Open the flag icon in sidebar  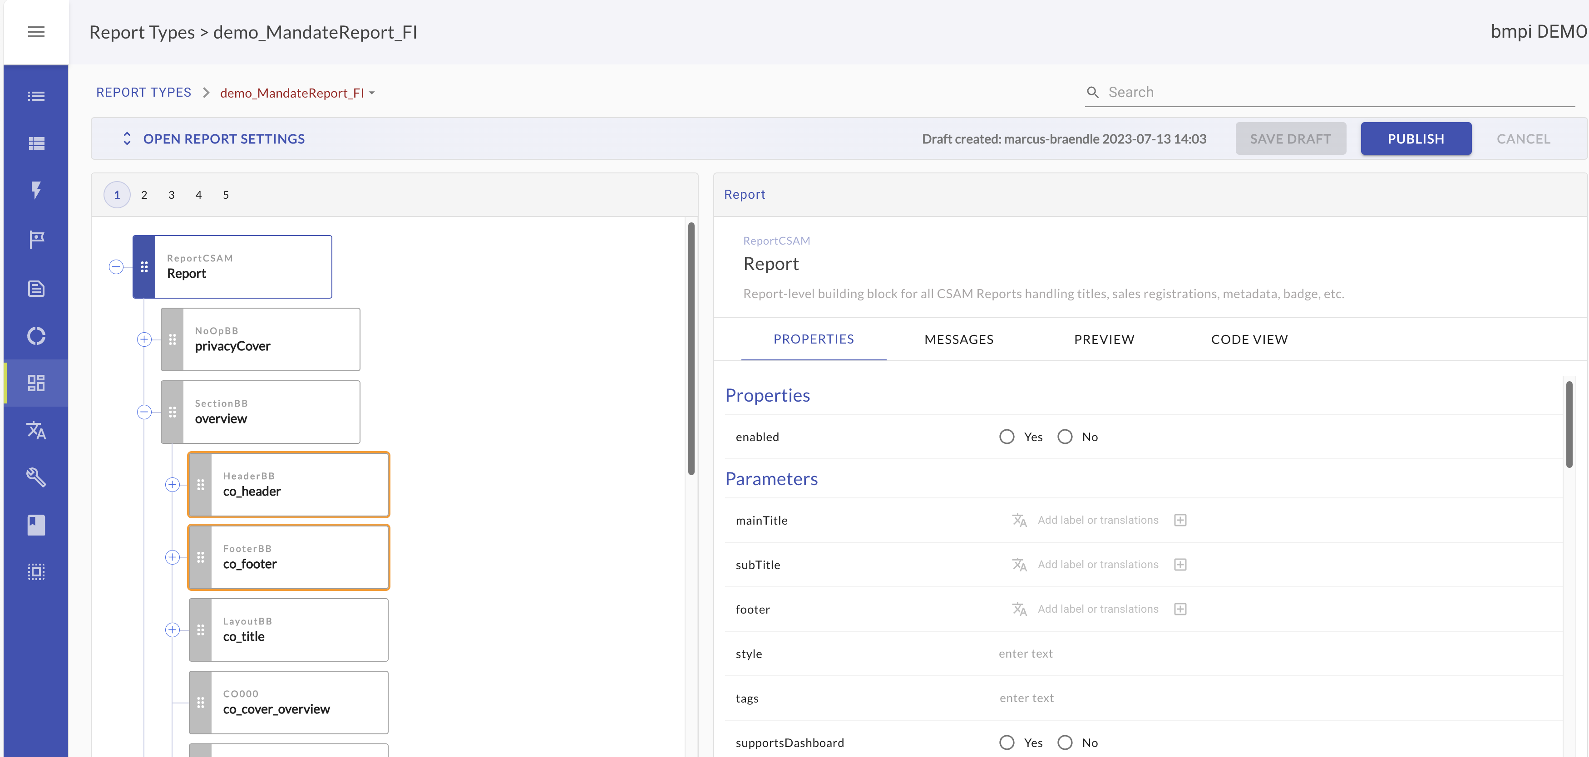tap(36, 239)
